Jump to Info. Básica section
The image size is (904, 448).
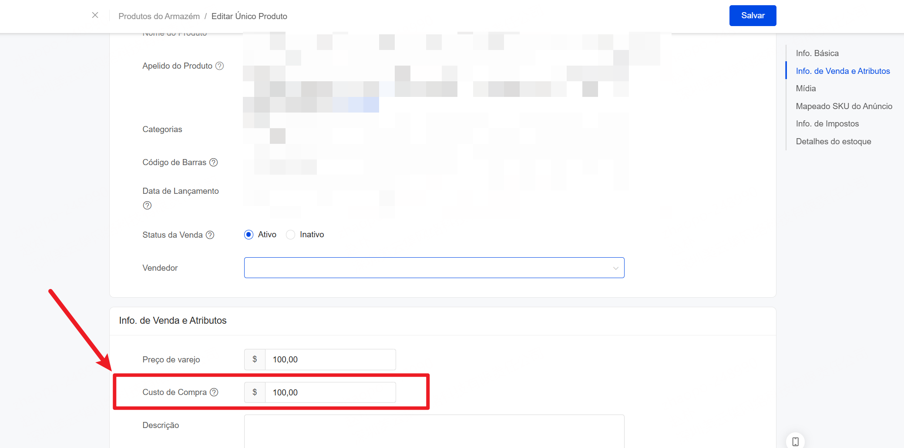[x=817, y=53]
